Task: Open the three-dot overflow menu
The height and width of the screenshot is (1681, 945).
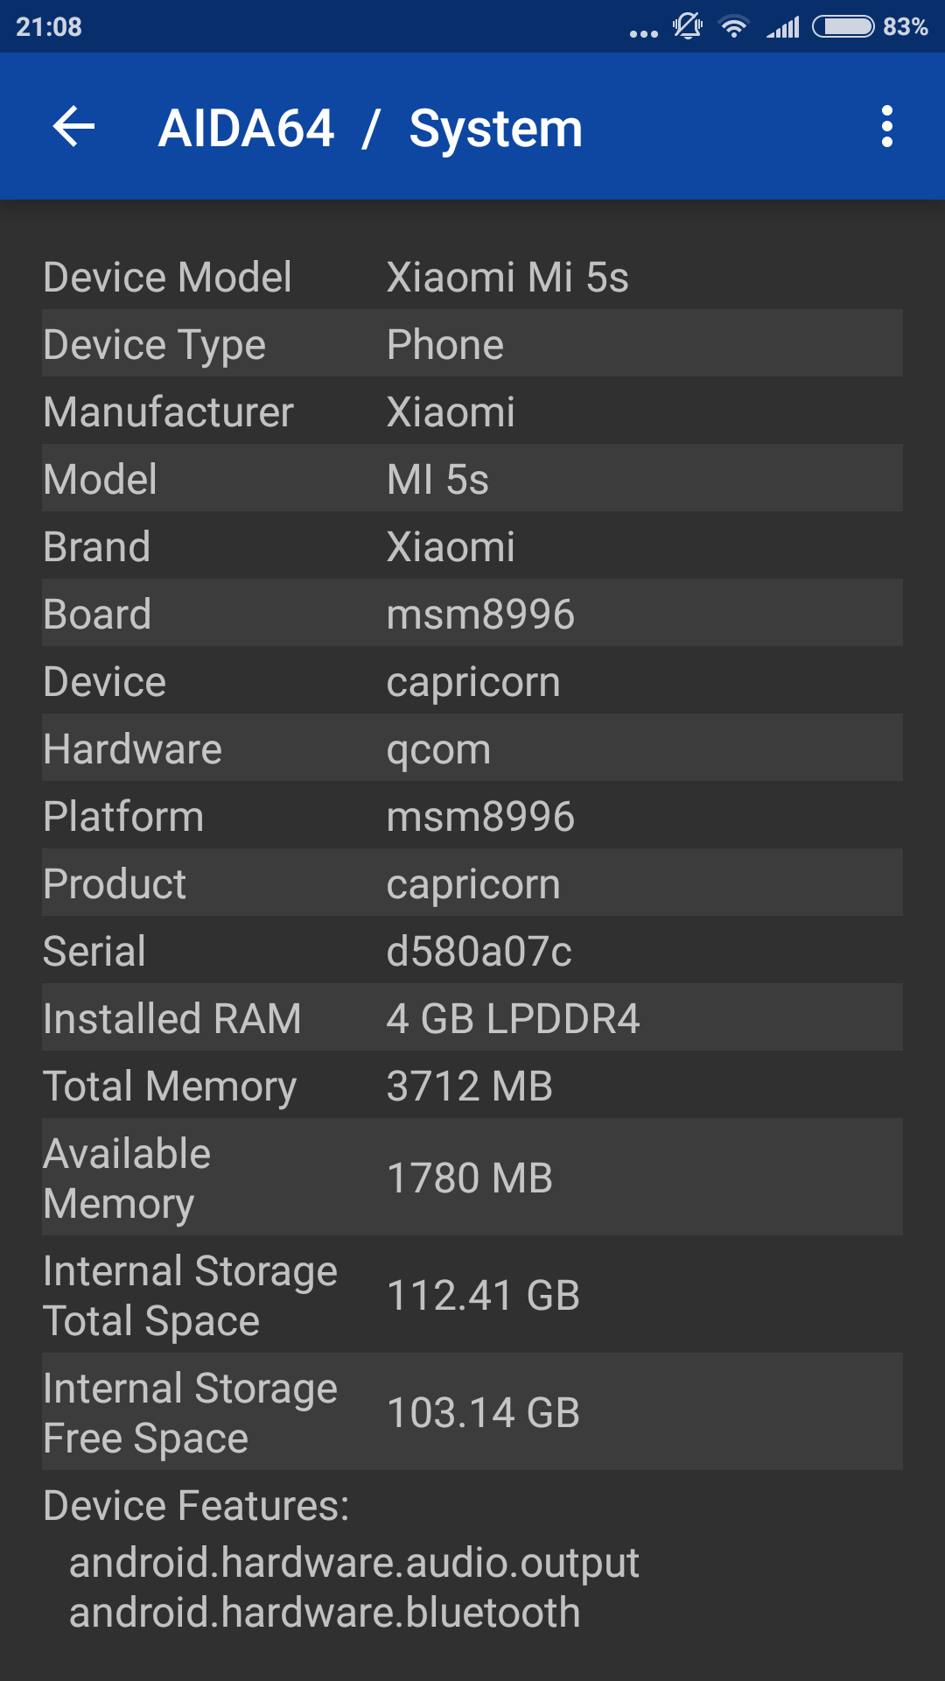Action: pos(887,127)
